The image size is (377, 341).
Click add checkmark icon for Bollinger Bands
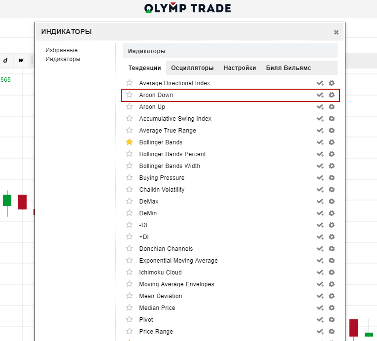(x=320, y=142)
